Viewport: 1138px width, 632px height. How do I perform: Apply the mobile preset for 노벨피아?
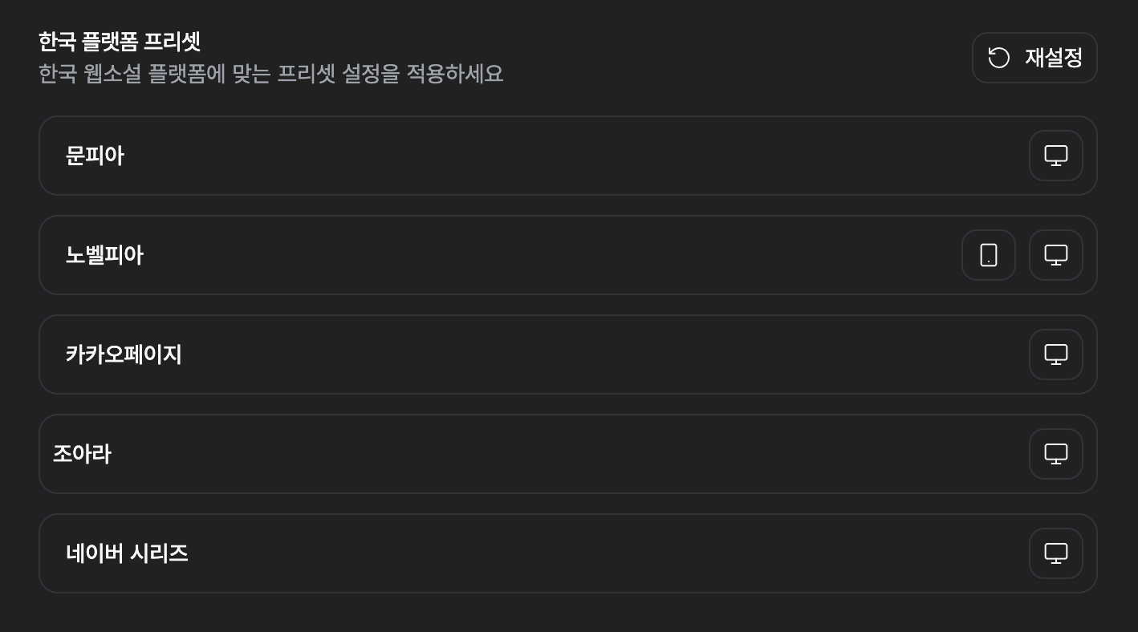[988, 255]
